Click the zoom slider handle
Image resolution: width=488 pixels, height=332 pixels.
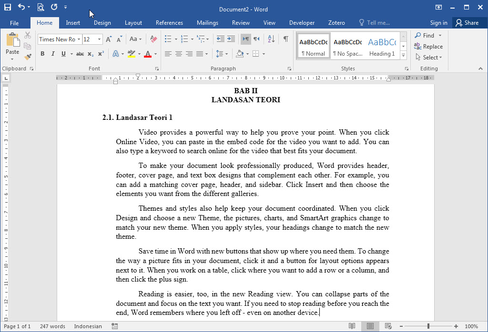(428, 326)
